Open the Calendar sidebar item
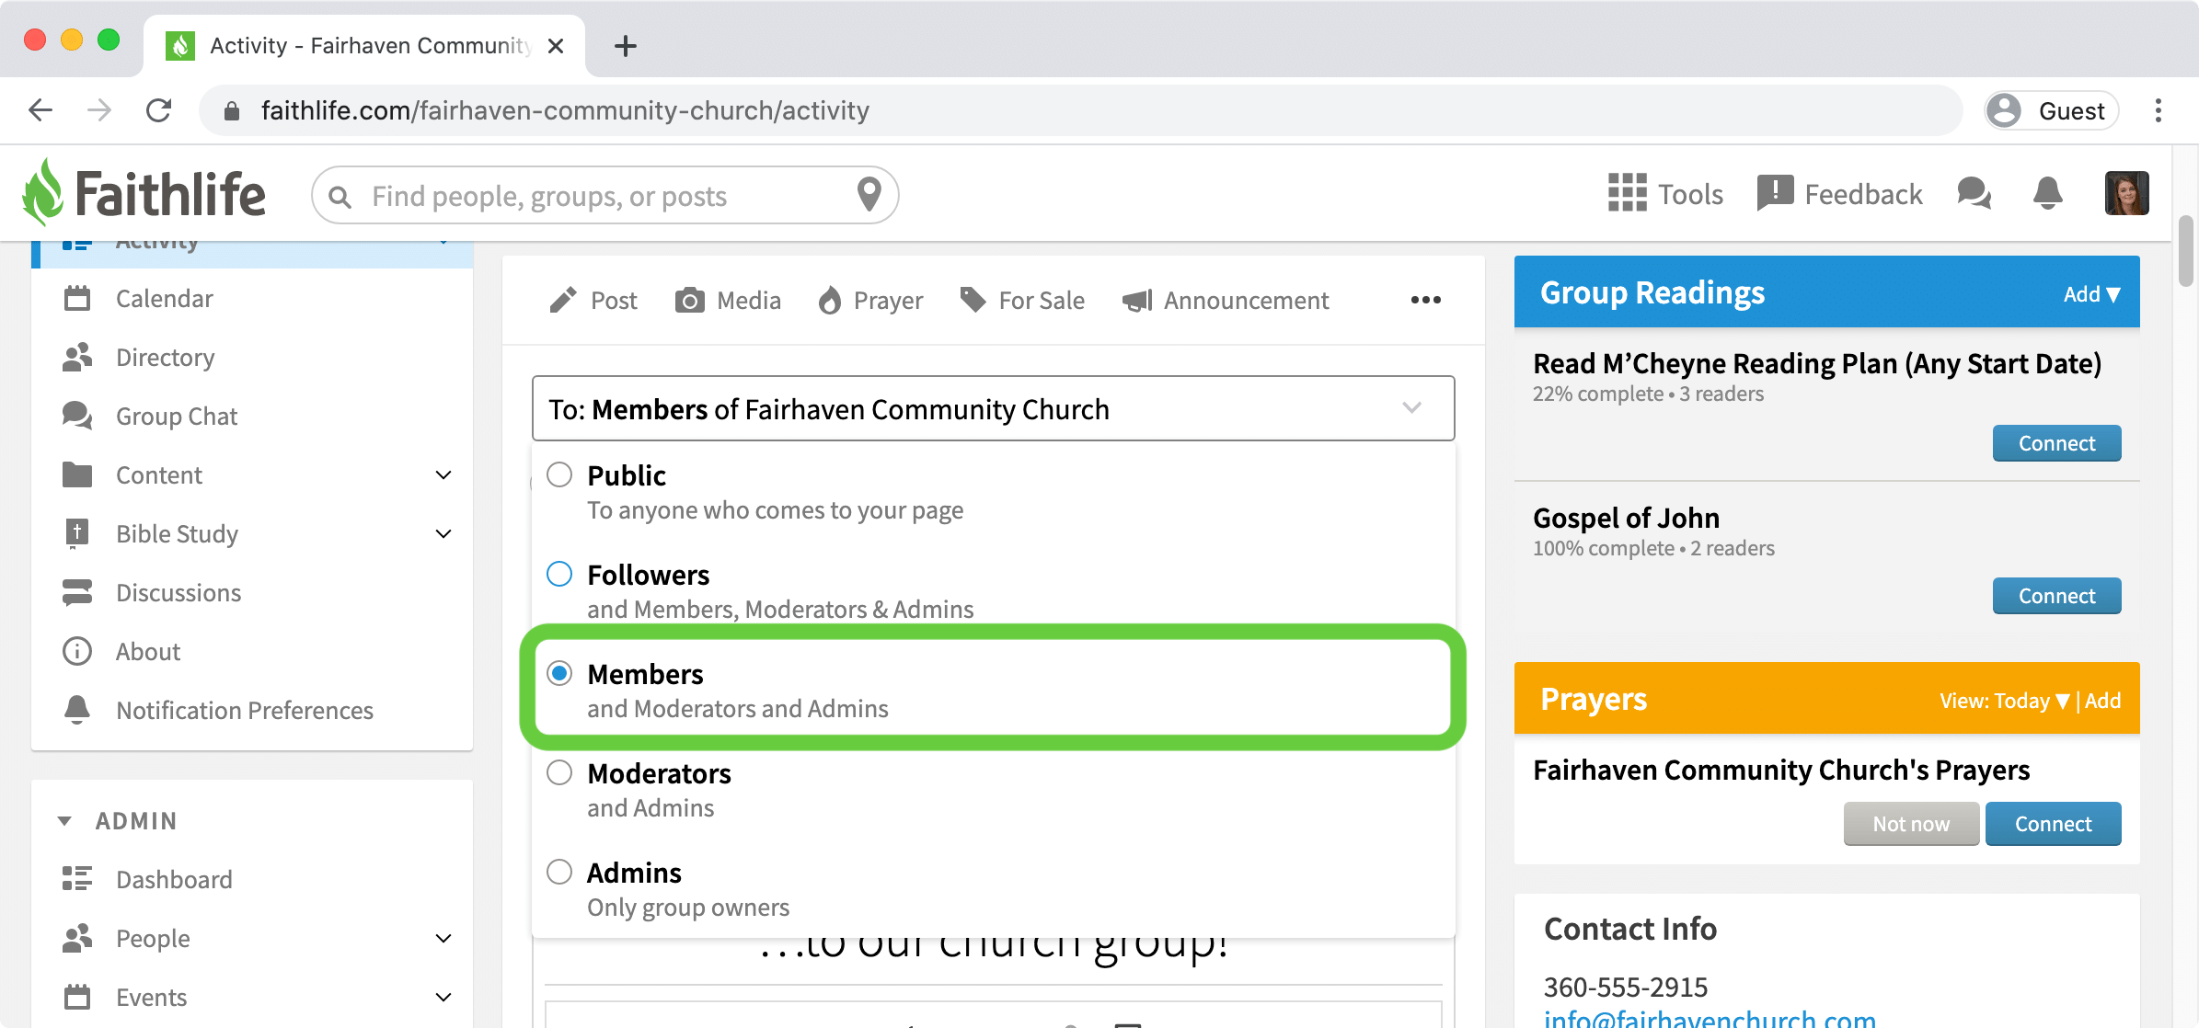This screenshot has height=1028, width=2199. click(252, 298)
